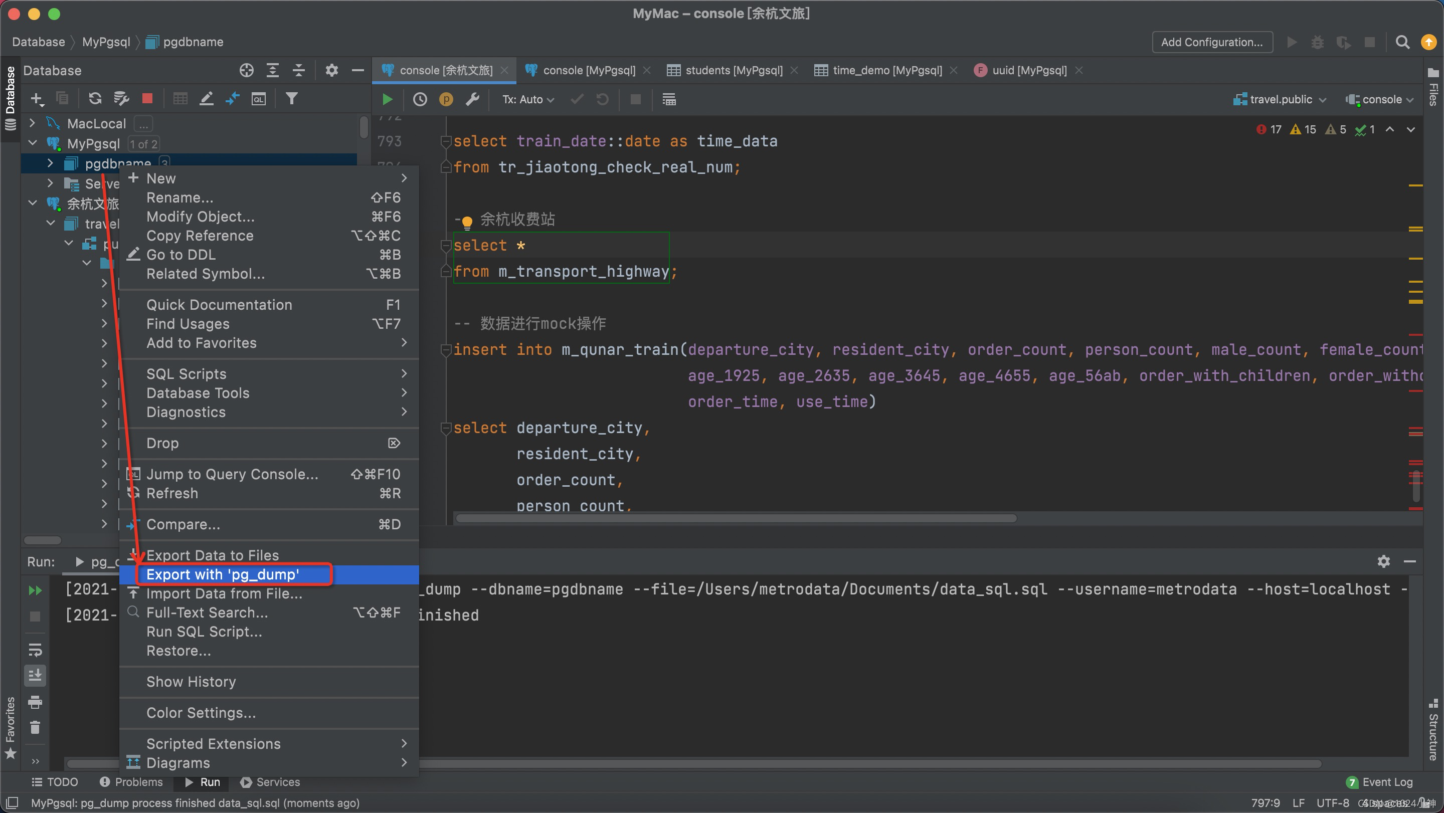Viewport: 1444px width, 813px height.
Task: Click the Add Configuration... button
Action: click(1212, 42)
